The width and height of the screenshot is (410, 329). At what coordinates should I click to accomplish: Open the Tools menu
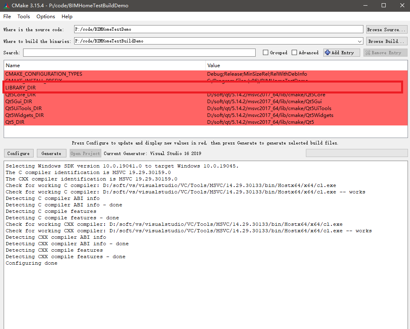23,17
